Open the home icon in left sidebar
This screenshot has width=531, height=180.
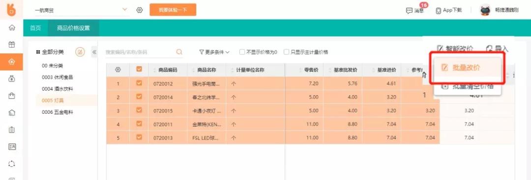point(12,27)
